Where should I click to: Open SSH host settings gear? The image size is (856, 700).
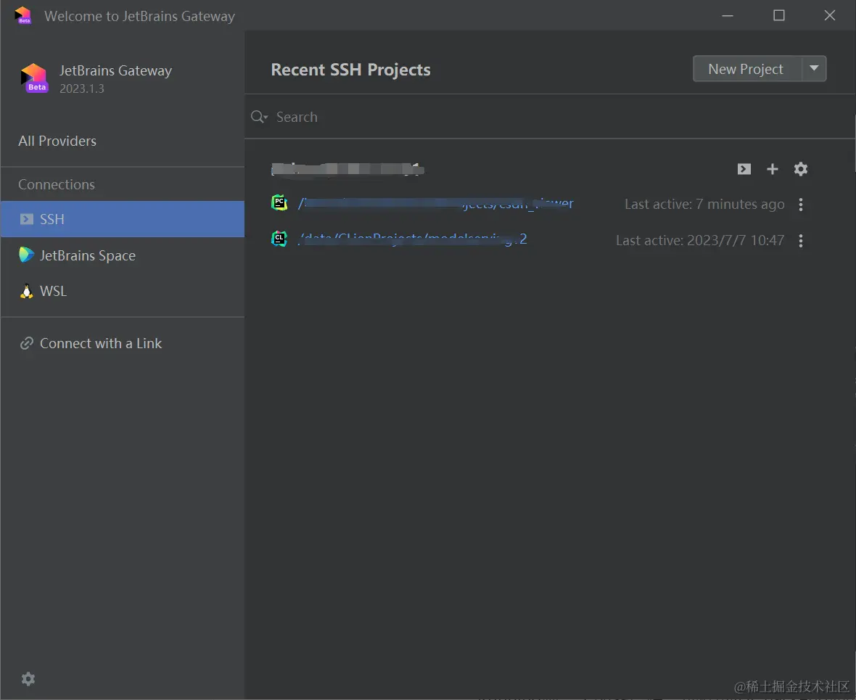[x=800, y=169]
